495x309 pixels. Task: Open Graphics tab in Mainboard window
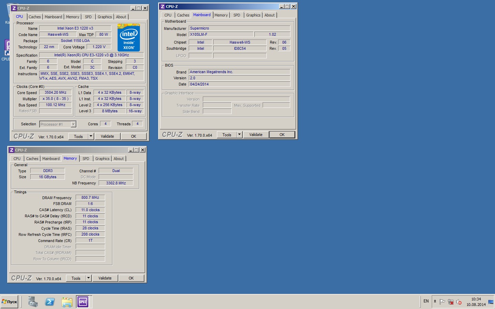point(253,15)
